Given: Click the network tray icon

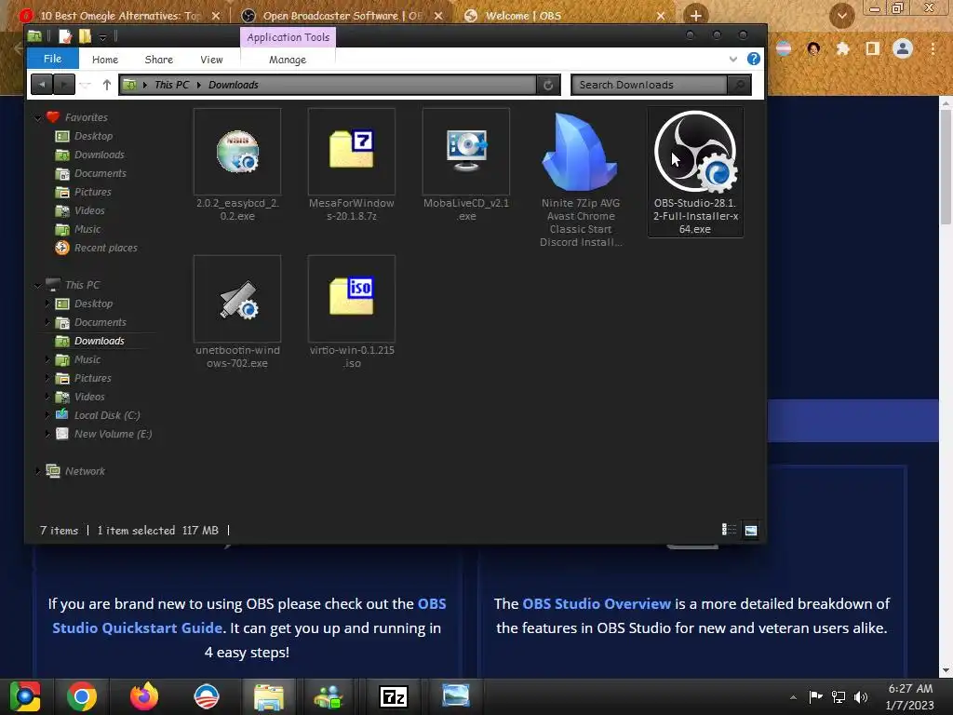Looking at the screenshot, I should point(839,696).
